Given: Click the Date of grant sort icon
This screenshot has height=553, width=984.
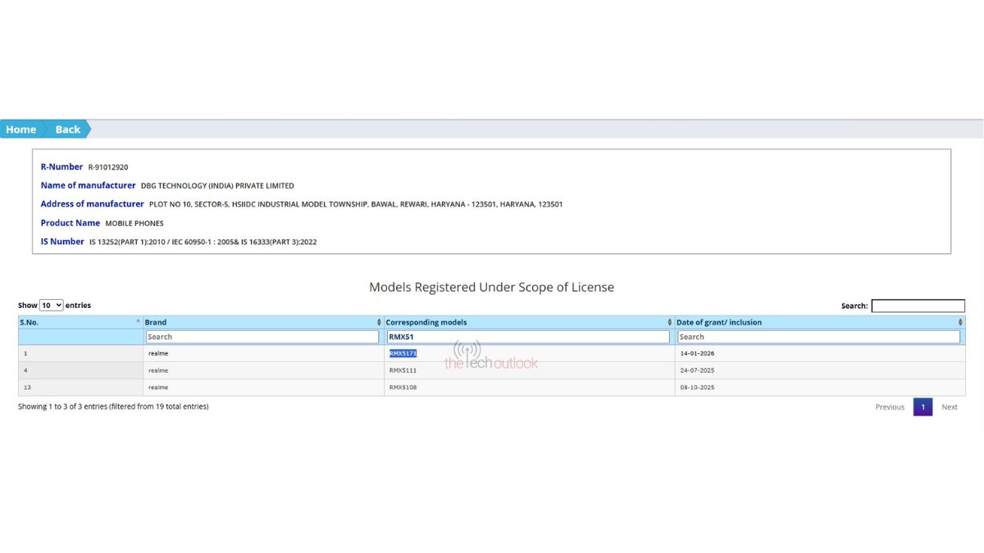Looking at the screenshot, I should click(x=960, y=323).
